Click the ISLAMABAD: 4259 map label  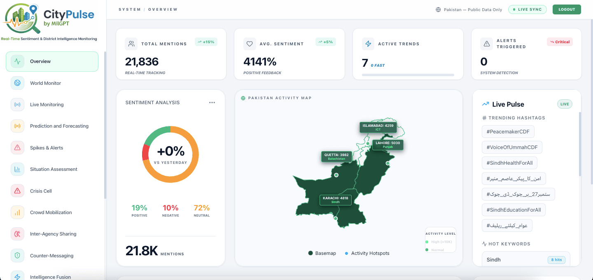378,127
